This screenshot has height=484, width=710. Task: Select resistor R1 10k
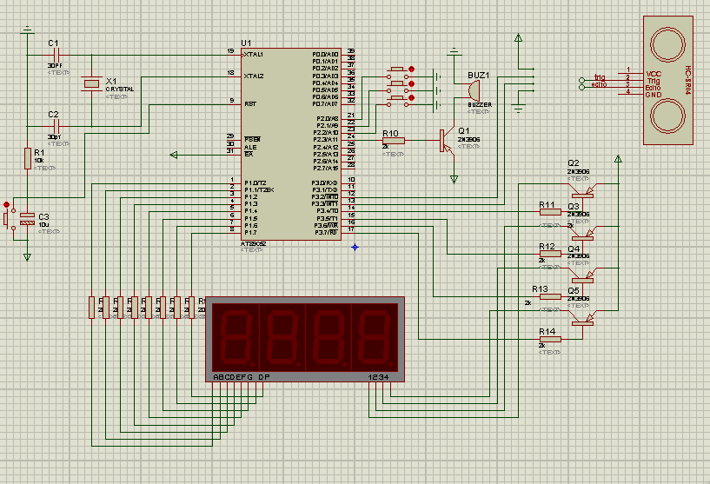(28, 158)
